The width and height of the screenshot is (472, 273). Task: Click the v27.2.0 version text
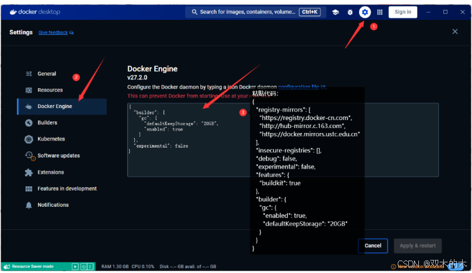click(137, 77)
